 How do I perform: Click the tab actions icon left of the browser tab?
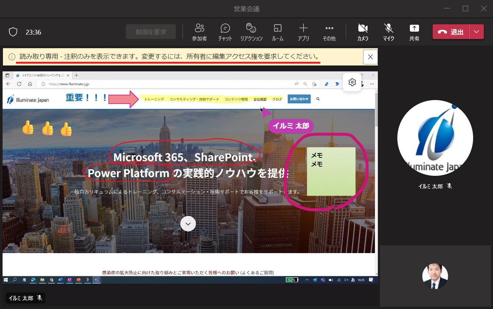click(x=7, y=75)
